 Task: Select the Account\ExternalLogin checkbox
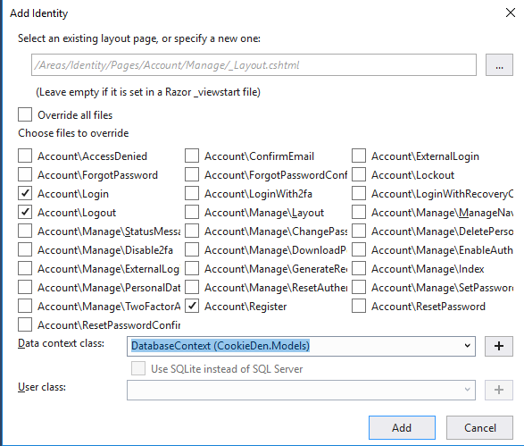click(x=359, y=156)
